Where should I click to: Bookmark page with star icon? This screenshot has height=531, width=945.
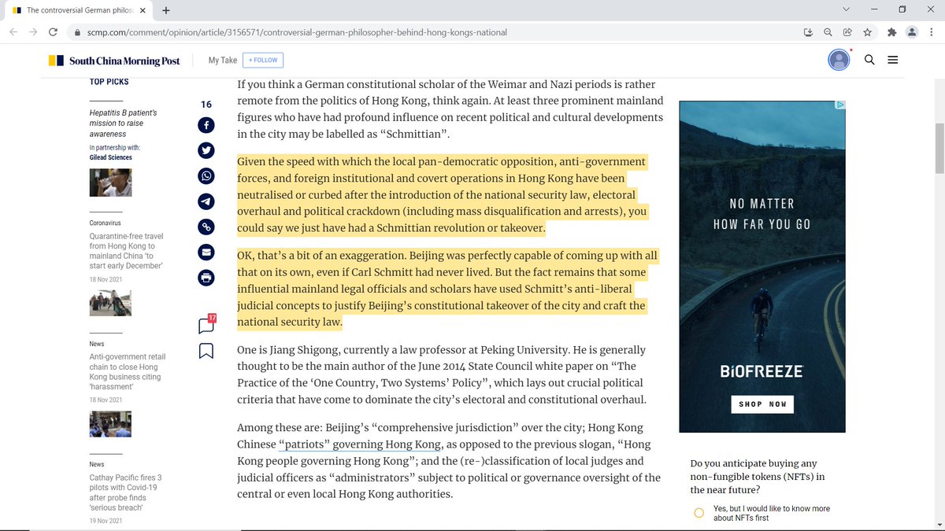click(x=867, y=32)
